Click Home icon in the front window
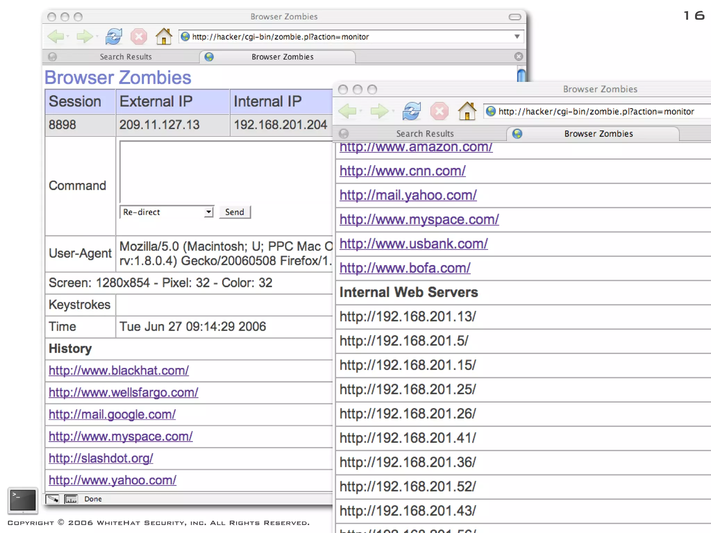This screenshot has width=711, height=533. click(x=467, y=111)
